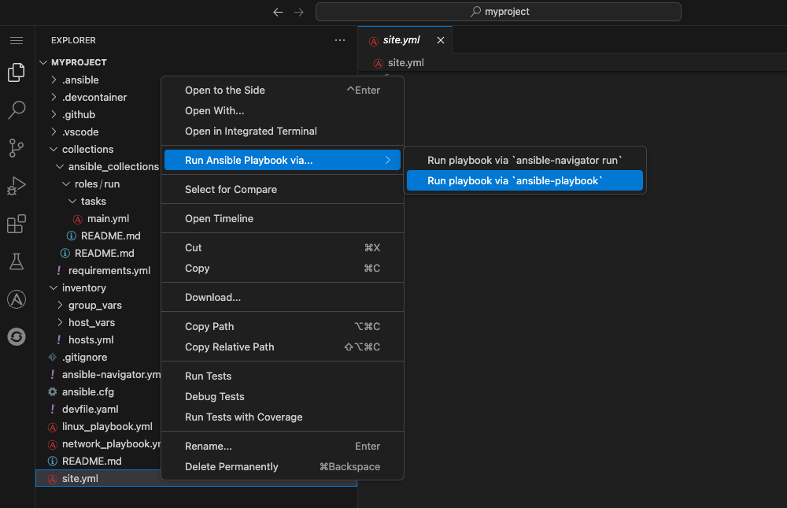
Task: Close the site.yml editor tab
Action: [441, 40]
